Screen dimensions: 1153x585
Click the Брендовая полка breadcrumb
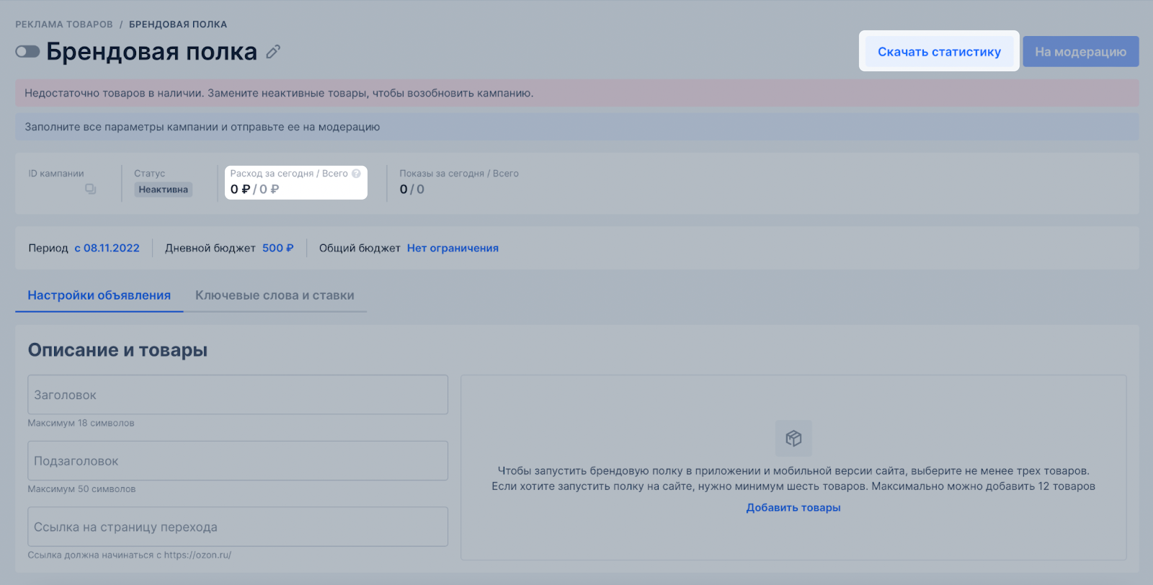pyautogui.click(x=178, y=24)
